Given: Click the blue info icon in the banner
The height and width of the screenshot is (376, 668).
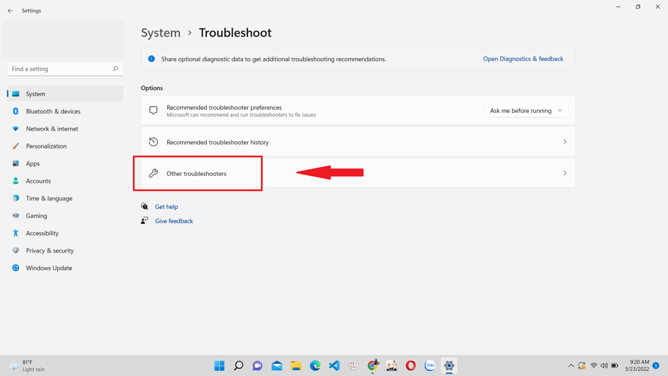Looking at the screenshot, I should coord(151,59).
